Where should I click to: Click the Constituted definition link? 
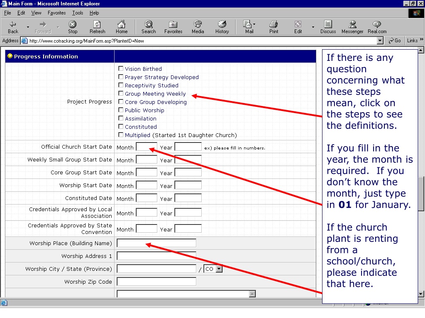tap(141, 127)
